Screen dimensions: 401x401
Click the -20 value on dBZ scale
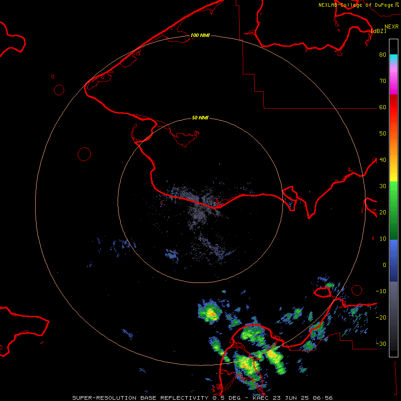pyautogui.click(x=381, y=318)
